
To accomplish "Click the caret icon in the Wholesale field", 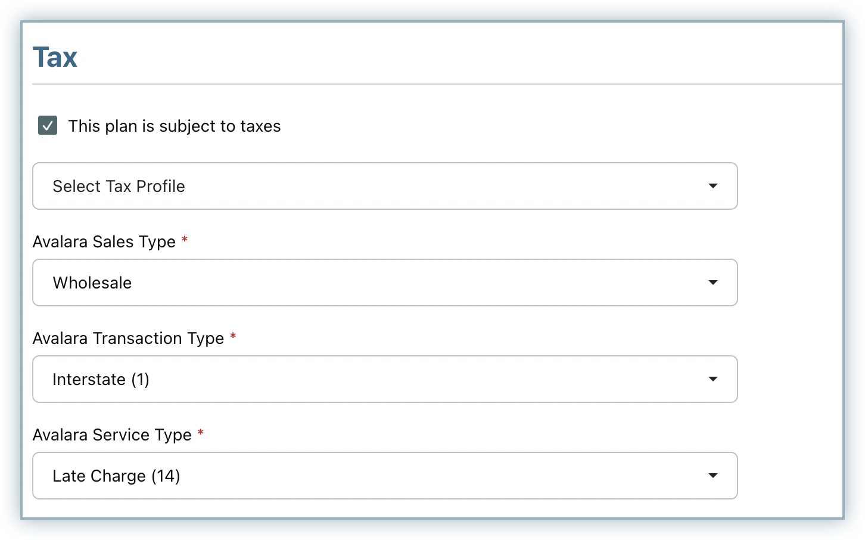I will (x=712, y=283).
